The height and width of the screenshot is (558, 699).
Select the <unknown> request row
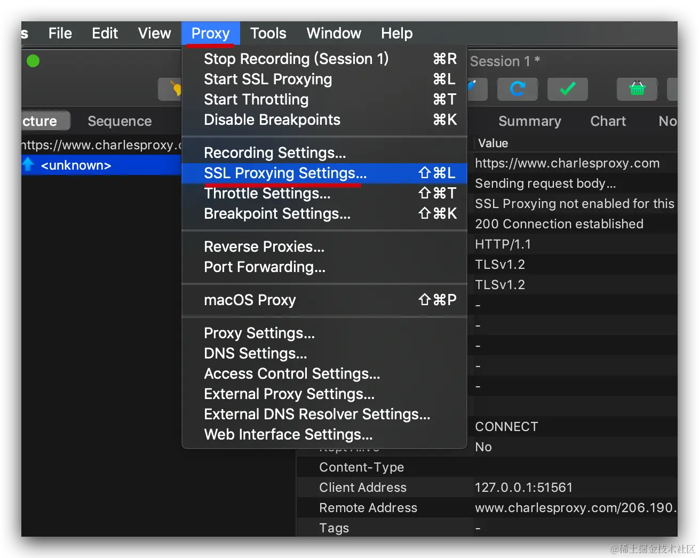101,165
